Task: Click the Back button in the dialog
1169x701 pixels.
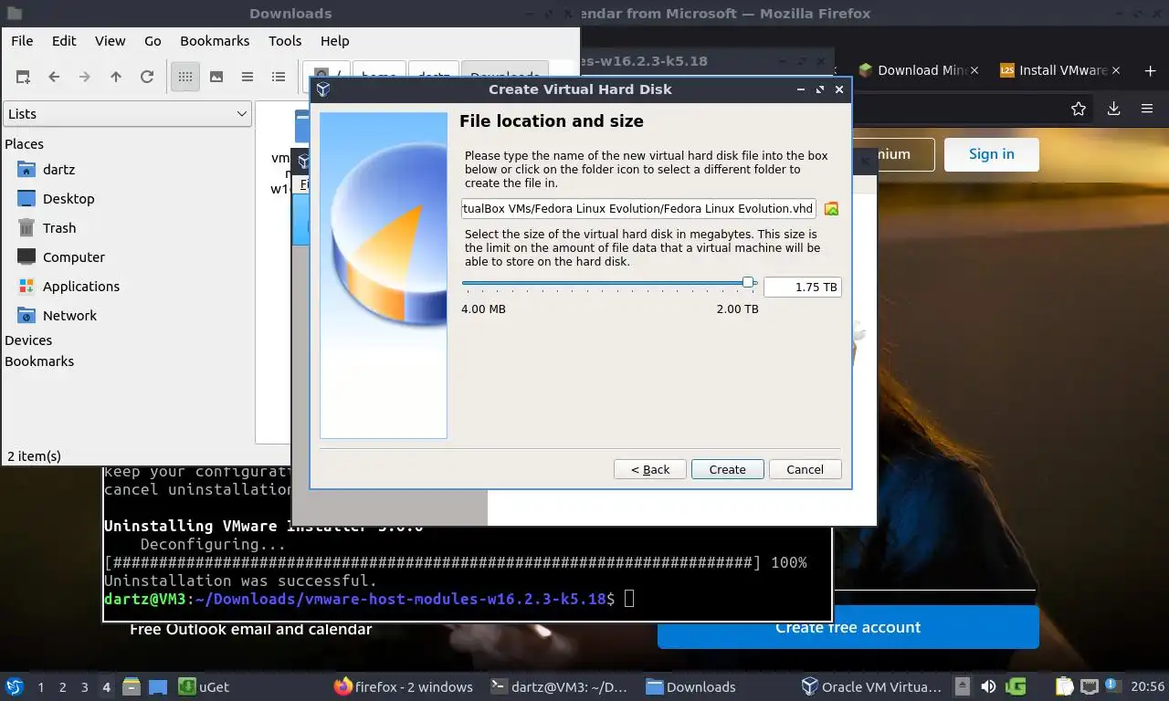Action: 650,469
